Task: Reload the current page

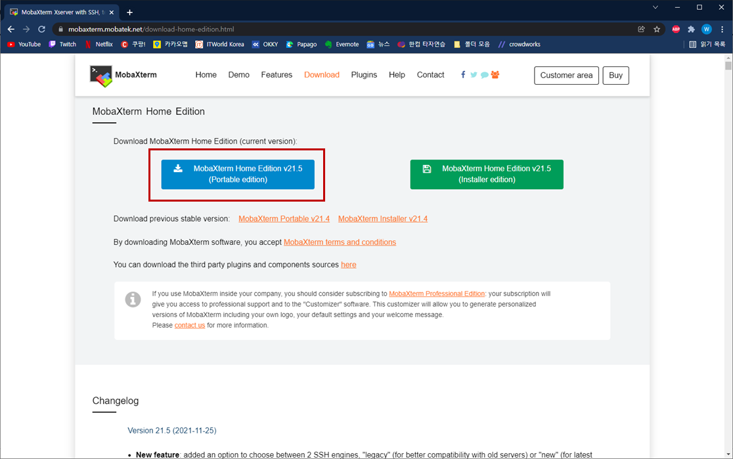Action: (x=41, y=29)
